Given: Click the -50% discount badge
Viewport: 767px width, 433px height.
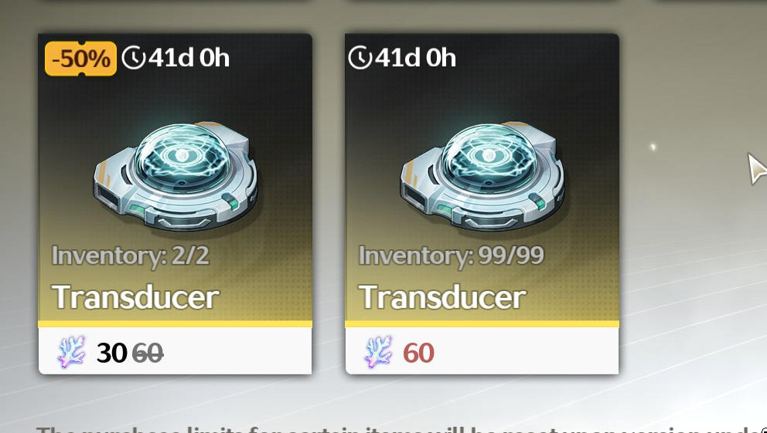Looking at the screenshot, I should pyautogui.click(x=80, y=59).
